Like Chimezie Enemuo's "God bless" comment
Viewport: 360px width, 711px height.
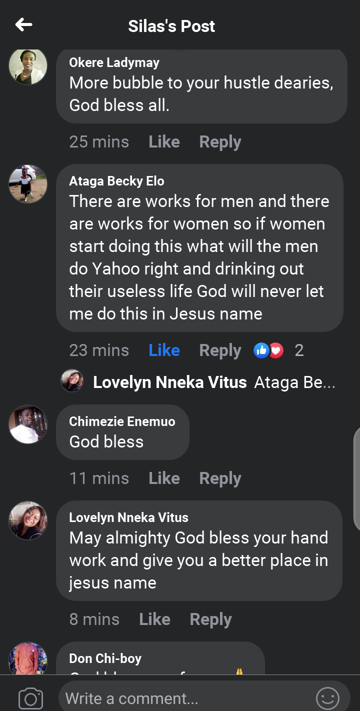click(x=164, y=478)
